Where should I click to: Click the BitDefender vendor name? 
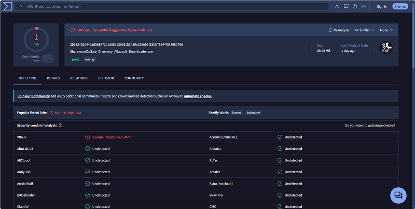[x=26, y=195]
